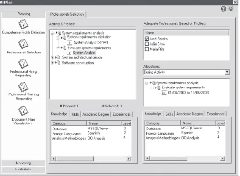This screenshot has width=240, height=176.
Task: Click the System Analyst (Senior) profile icon
Action: tap(70, 43)
